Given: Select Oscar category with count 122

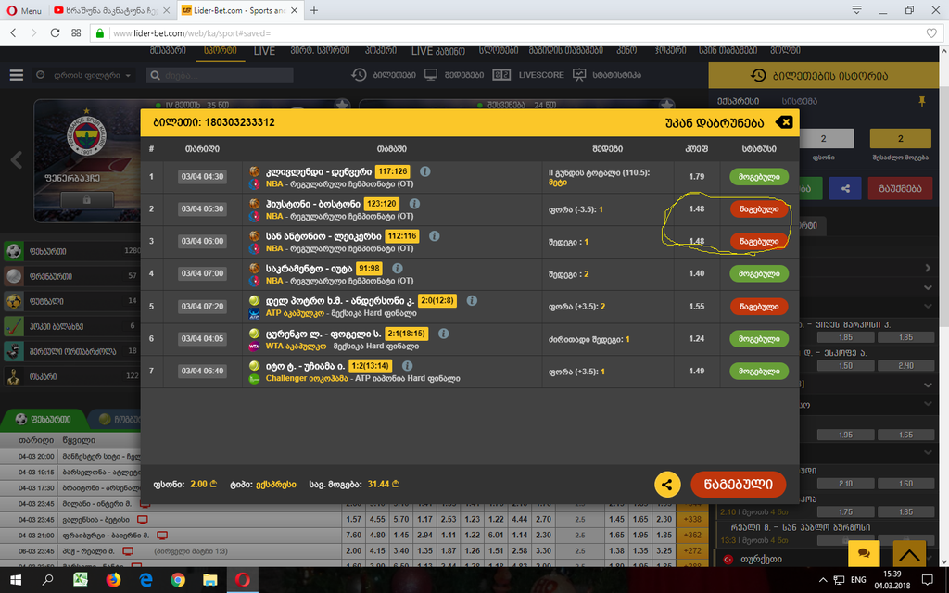Looking at the screenshot, I should [71, 376].
